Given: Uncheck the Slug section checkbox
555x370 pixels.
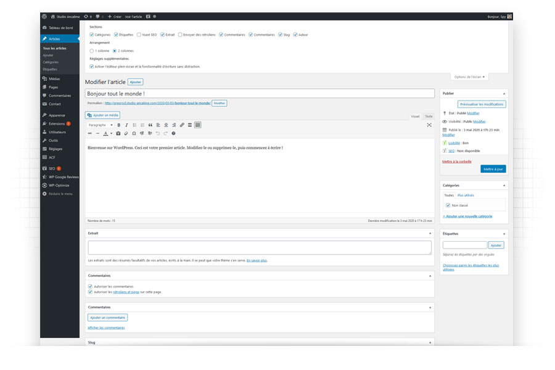Looking at the screenshot, I should click(281, 35).
